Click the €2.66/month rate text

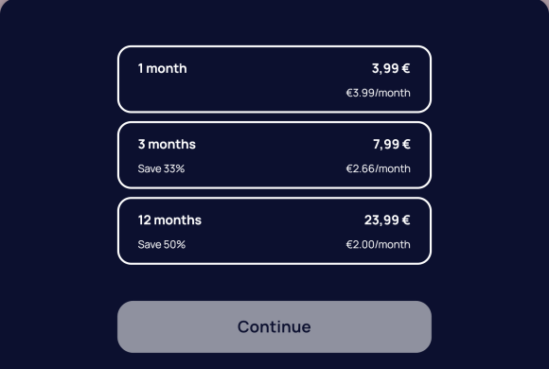coord(378,168)
